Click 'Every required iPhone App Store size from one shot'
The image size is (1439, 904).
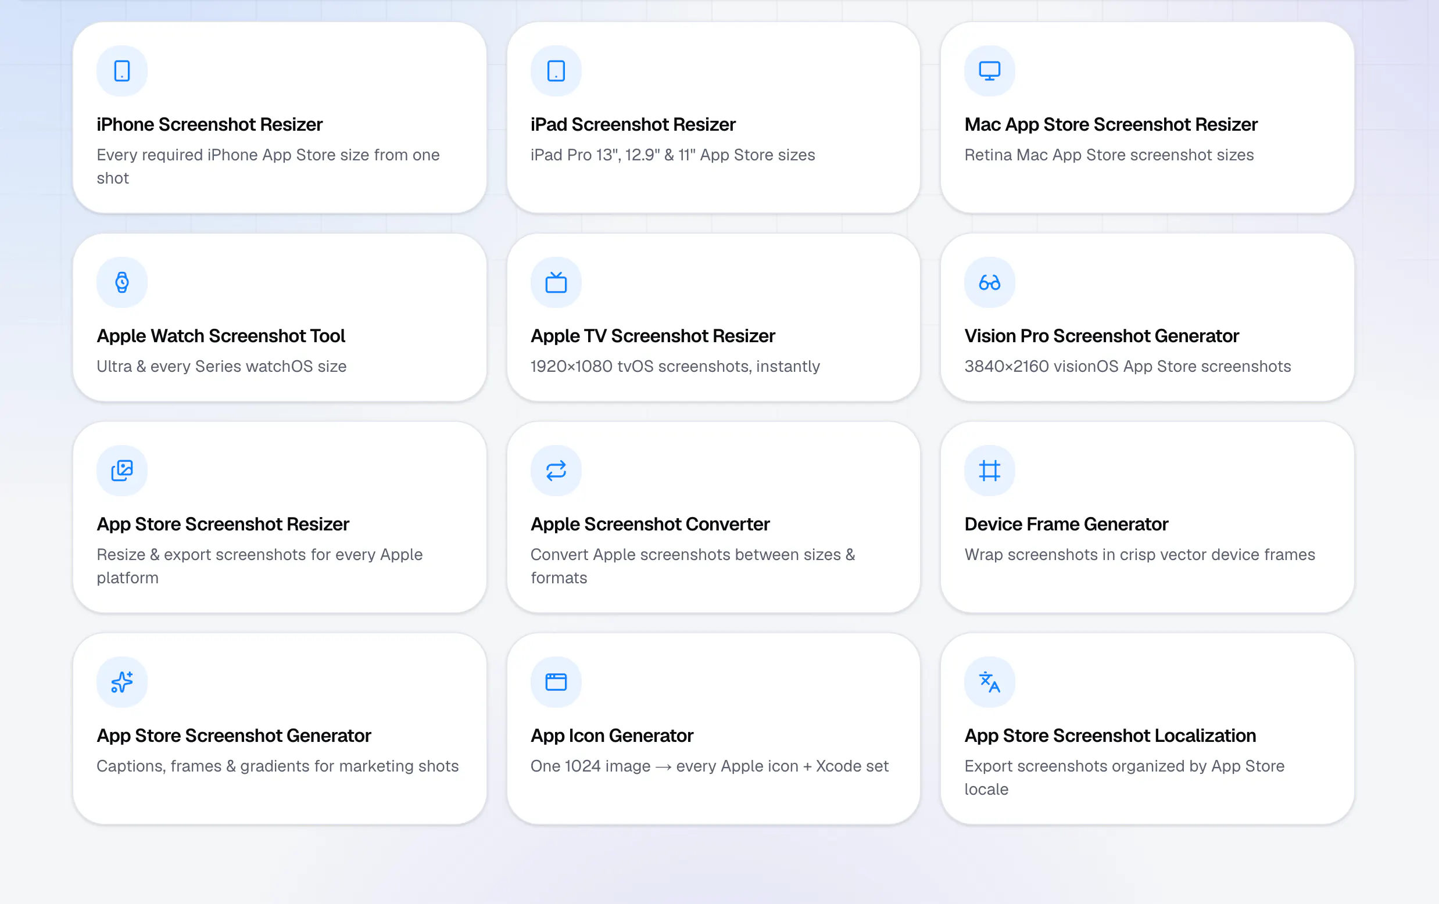[269, 166]
